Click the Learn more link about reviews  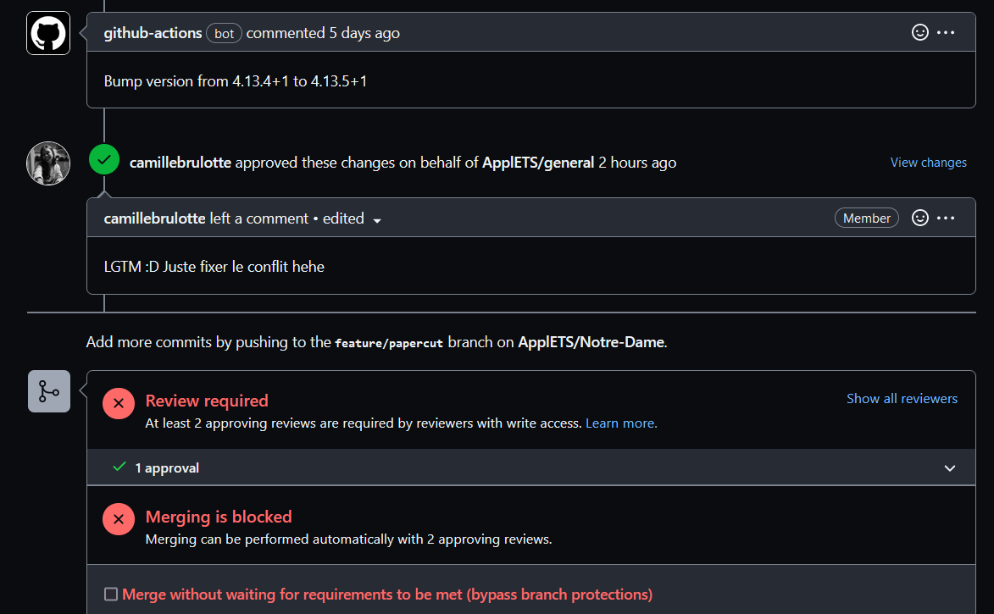tap(621, 423)
